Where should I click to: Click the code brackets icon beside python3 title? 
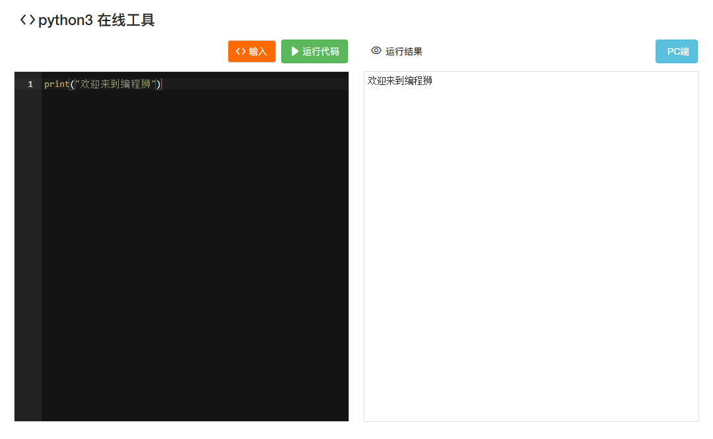click(27, 20)
